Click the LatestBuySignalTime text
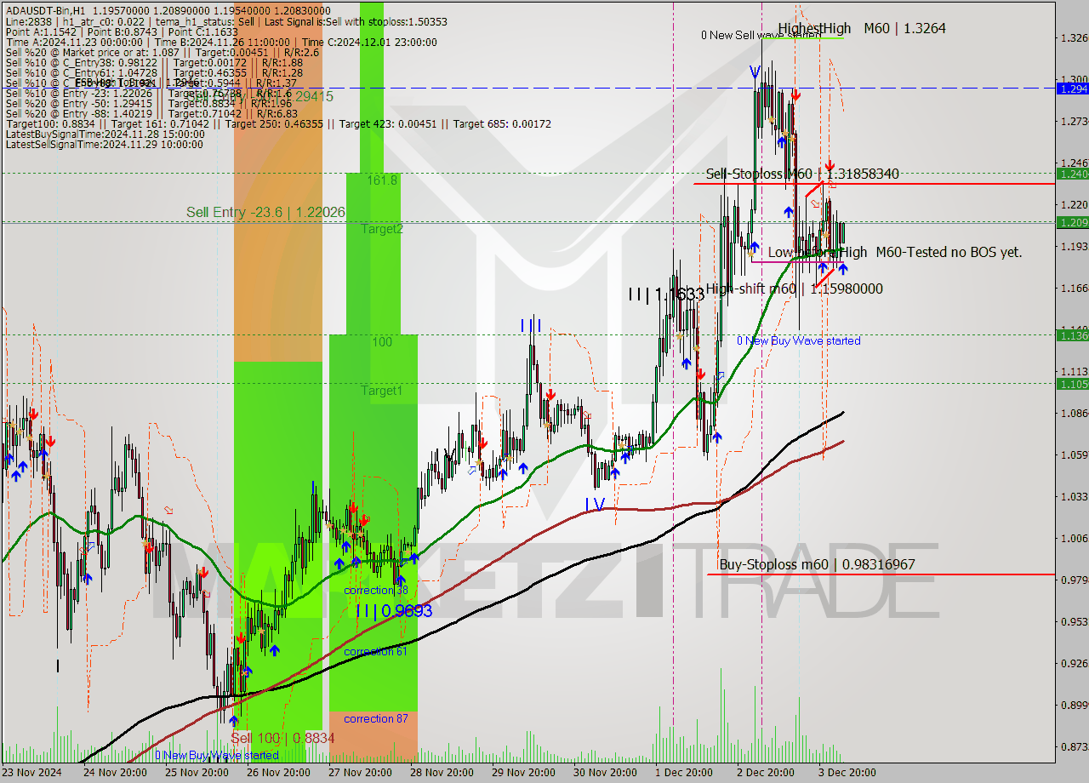 coord(106,134)
